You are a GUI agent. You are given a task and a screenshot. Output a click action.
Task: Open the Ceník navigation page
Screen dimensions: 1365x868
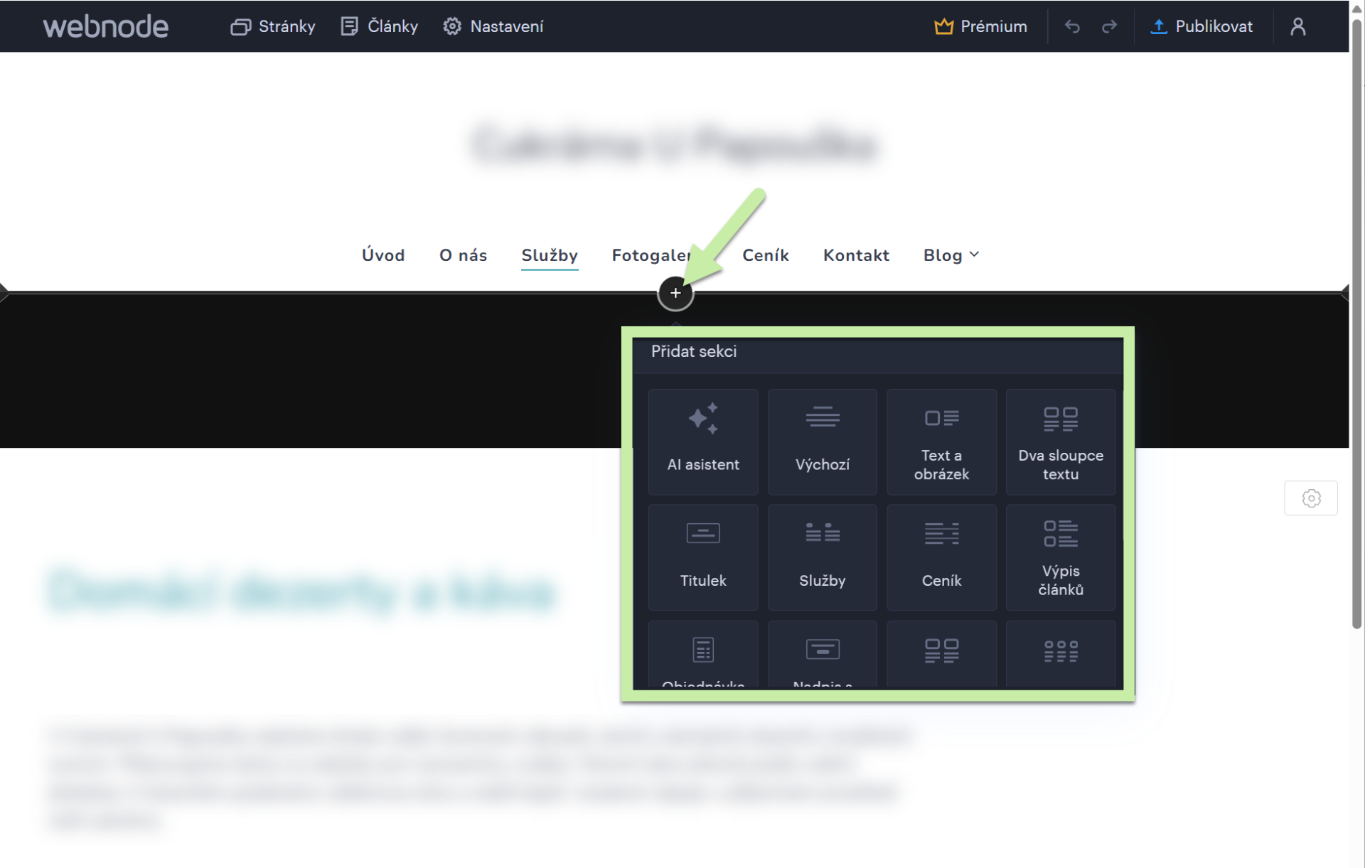(766, 255)
